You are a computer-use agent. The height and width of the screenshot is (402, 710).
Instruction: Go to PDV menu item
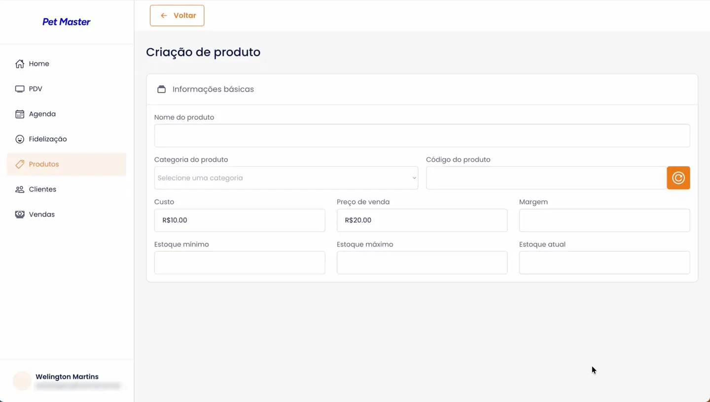tap(67, 89)
